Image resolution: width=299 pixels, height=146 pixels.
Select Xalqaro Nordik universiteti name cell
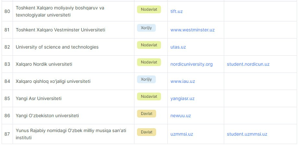point(74,64)
